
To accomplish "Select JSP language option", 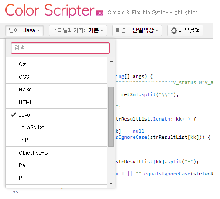I will pyautogui.click(x=56, y=140).
